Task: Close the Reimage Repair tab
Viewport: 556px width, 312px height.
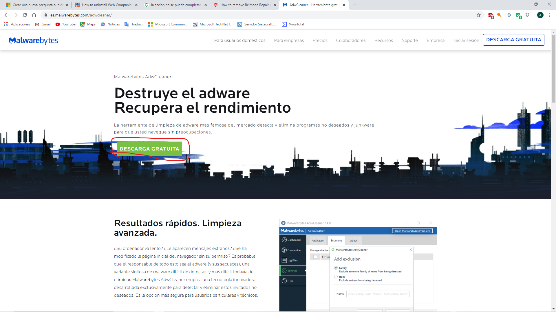Action: point(275,5)
